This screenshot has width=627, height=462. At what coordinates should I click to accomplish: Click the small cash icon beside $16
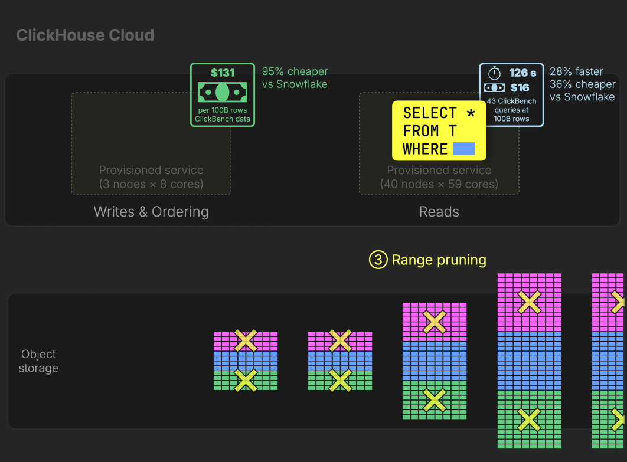tap(494, 87)
